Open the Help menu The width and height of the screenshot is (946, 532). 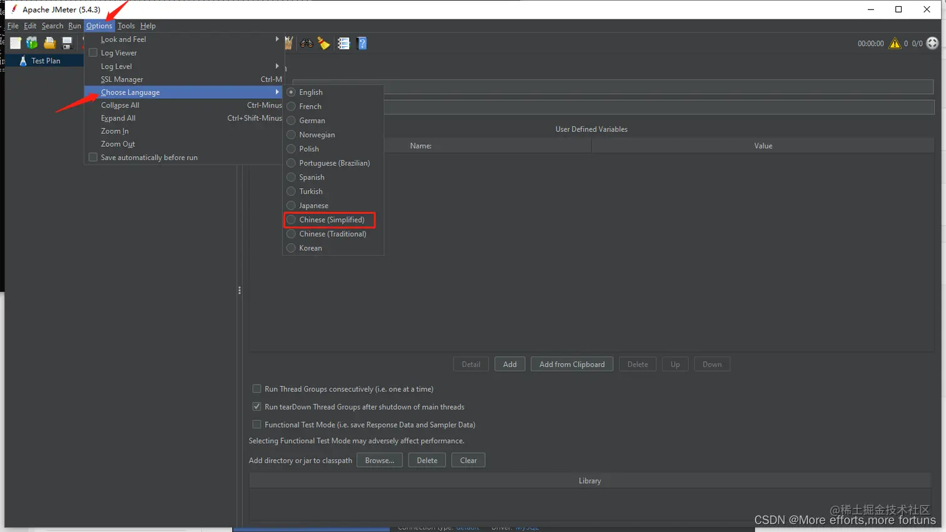point(148,26)
